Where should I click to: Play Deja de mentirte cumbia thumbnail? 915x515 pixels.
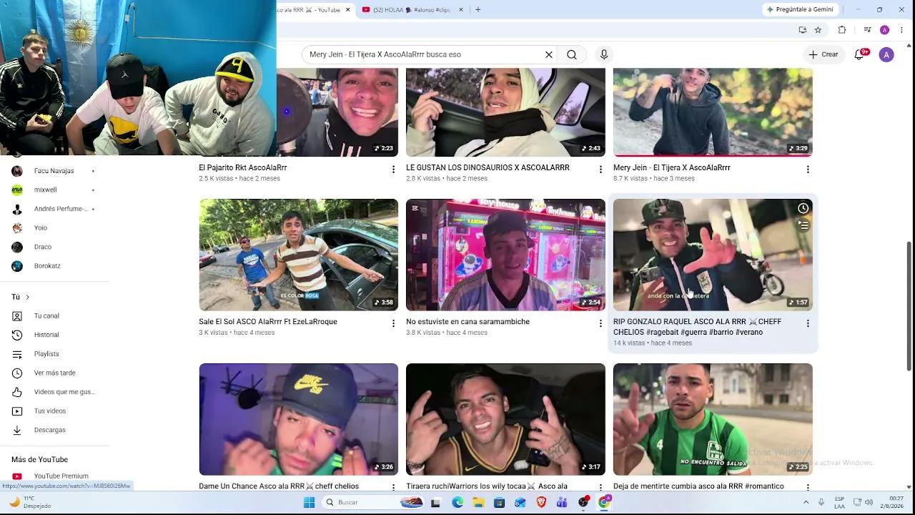(713, 419)
